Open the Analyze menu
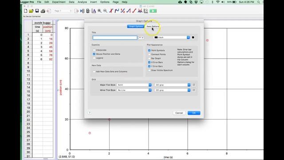Viewport: 284px width, 160px height. point(82,2)
